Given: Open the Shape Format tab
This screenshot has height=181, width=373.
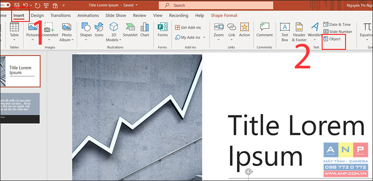Looking at the screenshot, I should click(224, 15).
